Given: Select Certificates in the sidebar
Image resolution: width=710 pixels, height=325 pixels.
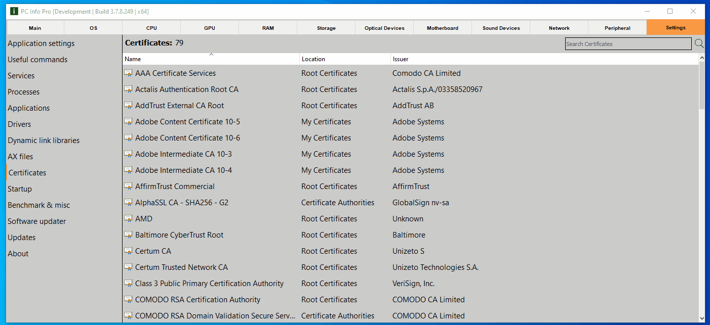Looking at the screenshot, I should click(x=27, y=173).
